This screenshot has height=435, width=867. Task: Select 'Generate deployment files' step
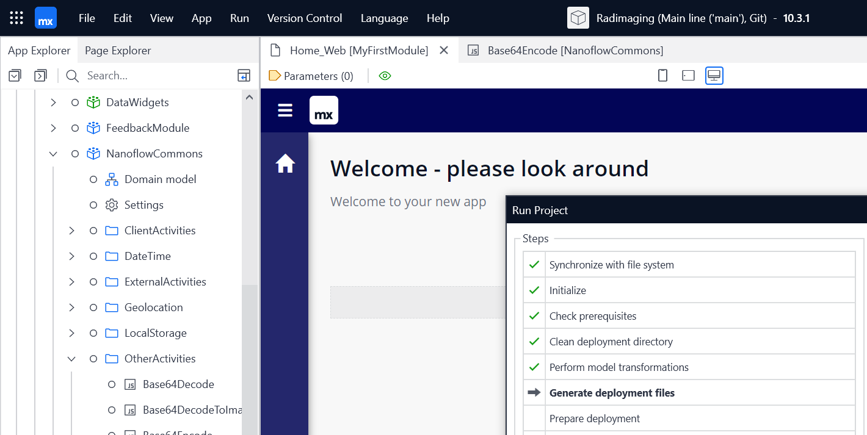point(689,393)
